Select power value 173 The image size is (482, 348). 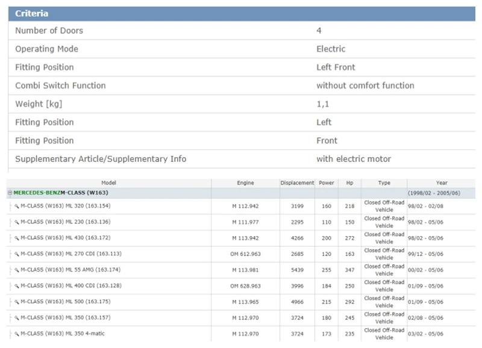point(327,334)
